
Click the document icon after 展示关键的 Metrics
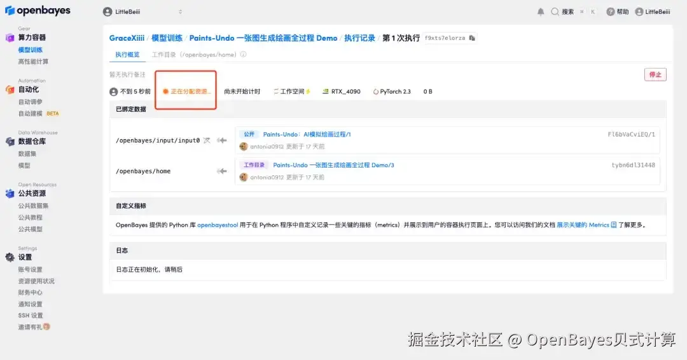pos(613,225)
